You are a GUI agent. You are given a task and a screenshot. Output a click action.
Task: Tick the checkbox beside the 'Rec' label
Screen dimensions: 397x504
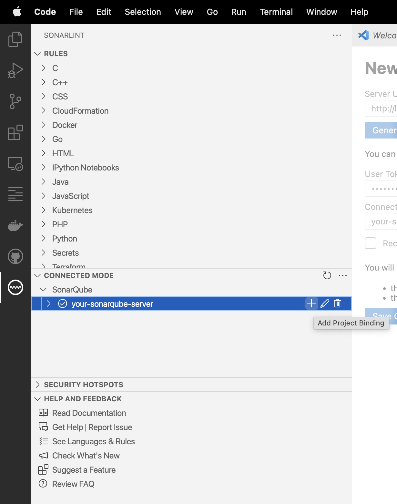point(371,243)
